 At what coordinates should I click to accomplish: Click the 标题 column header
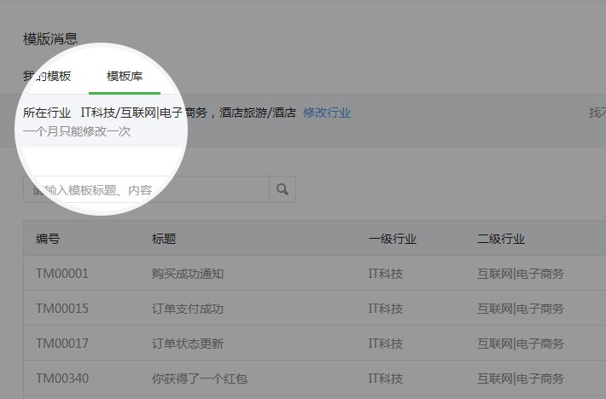(164, 239)
